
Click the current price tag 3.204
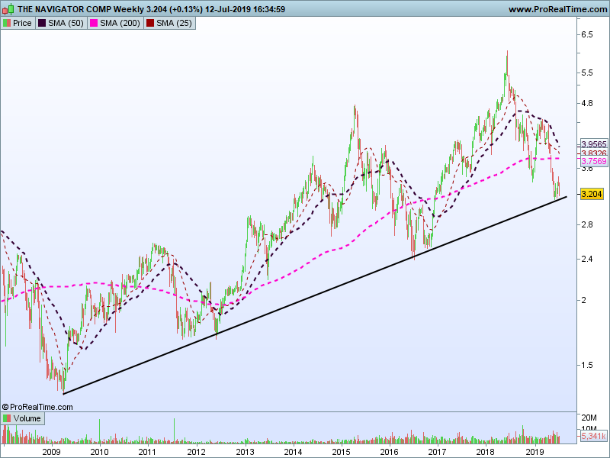pos(592,194)
